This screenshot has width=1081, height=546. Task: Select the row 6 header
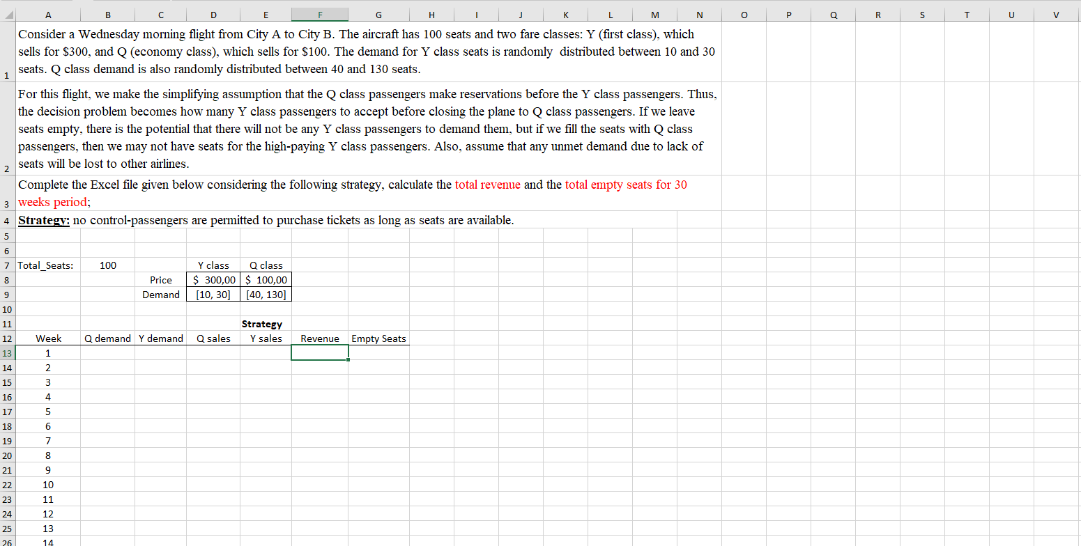point(8,251)
